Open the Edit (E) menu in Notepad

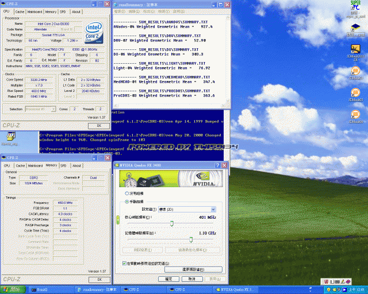(134, 11)
